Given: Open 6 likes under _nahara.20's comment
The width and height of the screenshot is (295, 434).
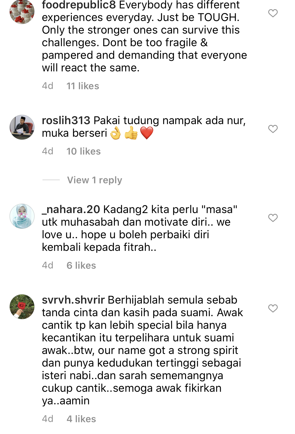Looking at the screenshot, I should click(81, 265).
